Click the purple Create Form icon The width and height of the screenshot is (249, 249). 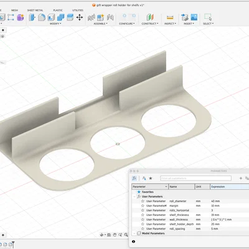21,17
